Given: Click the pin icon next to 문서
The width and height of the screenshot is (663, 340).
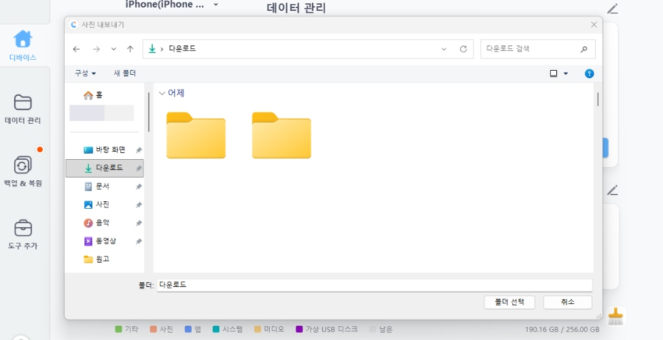Looking at the screenshot, I should (x=139, y=187).
